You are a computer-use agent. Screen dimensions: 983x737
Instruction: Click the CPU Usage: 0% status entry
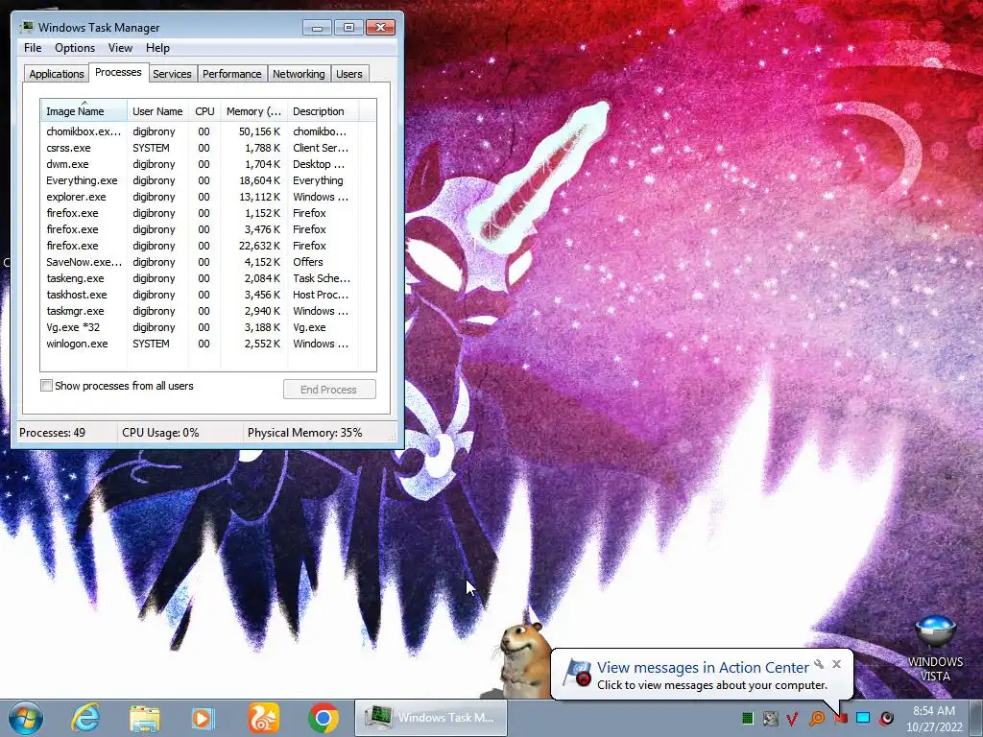coord(160,433)
